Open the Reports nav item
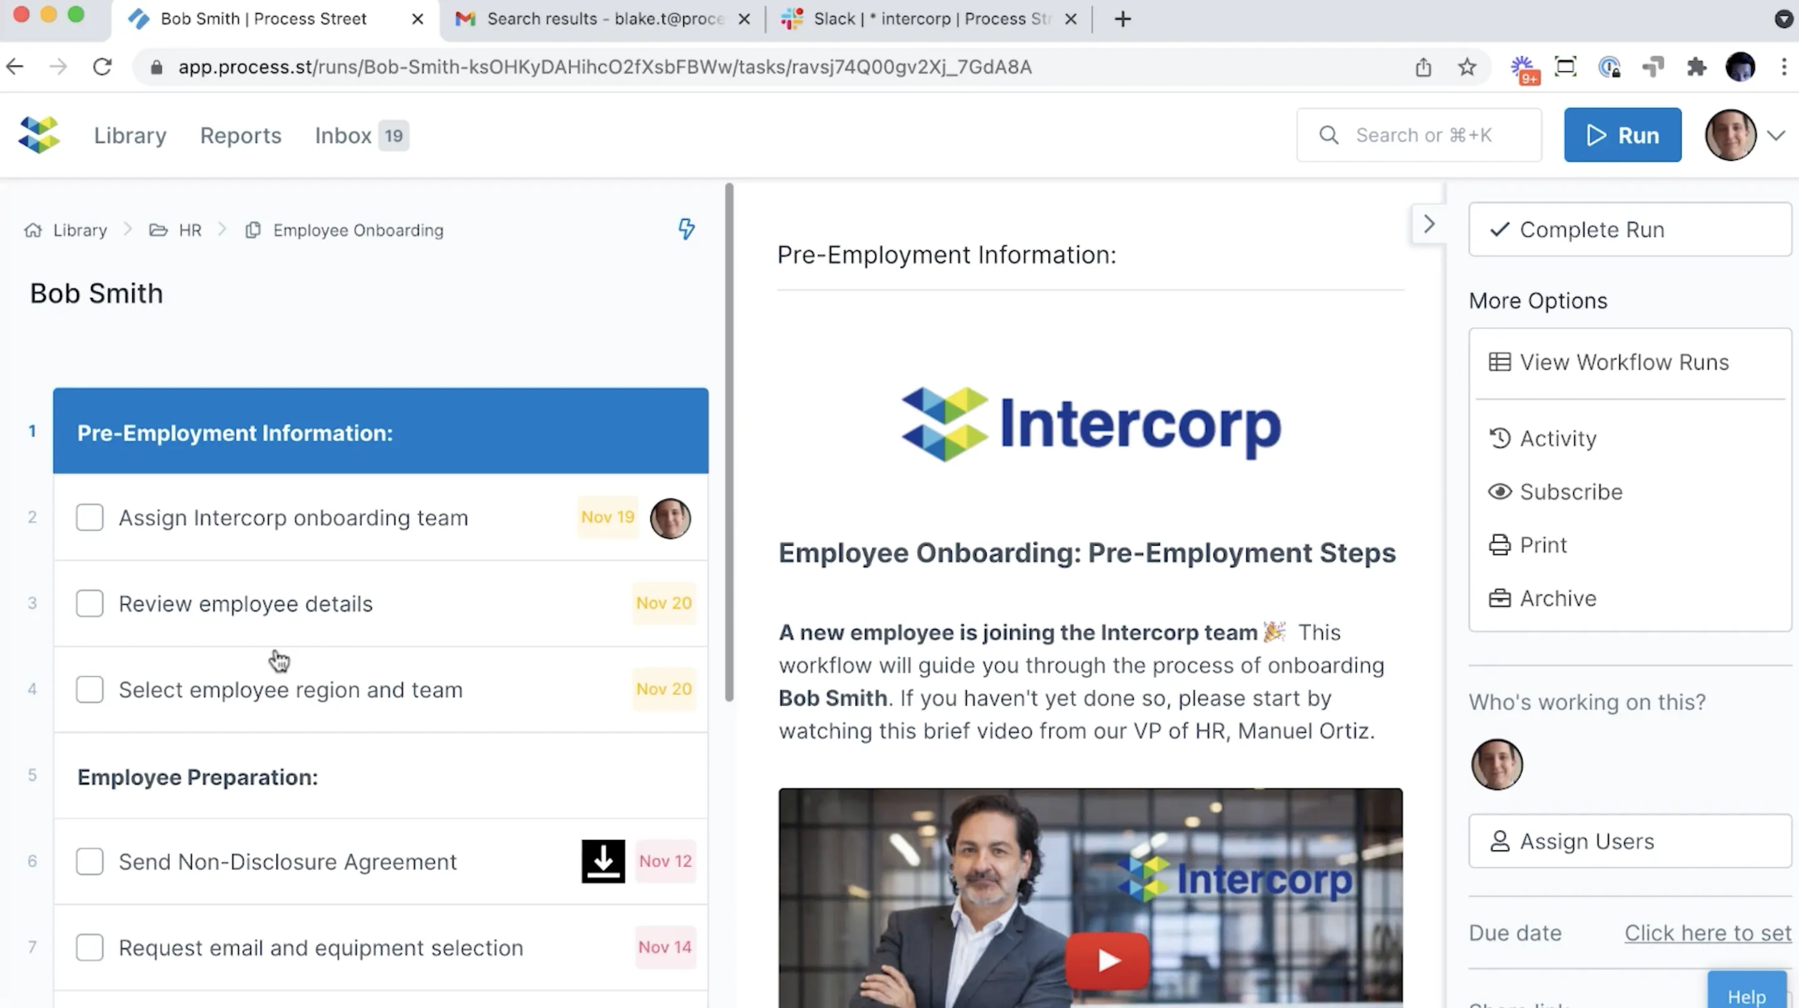 coord(240,135)
